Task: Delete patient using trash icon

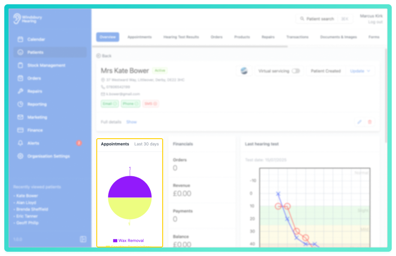Action: [370, 122]
